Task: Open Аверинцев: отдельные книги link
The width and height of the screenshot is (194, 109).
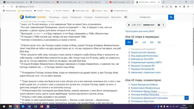Action: pyautogui.click(x=145, y=72)
